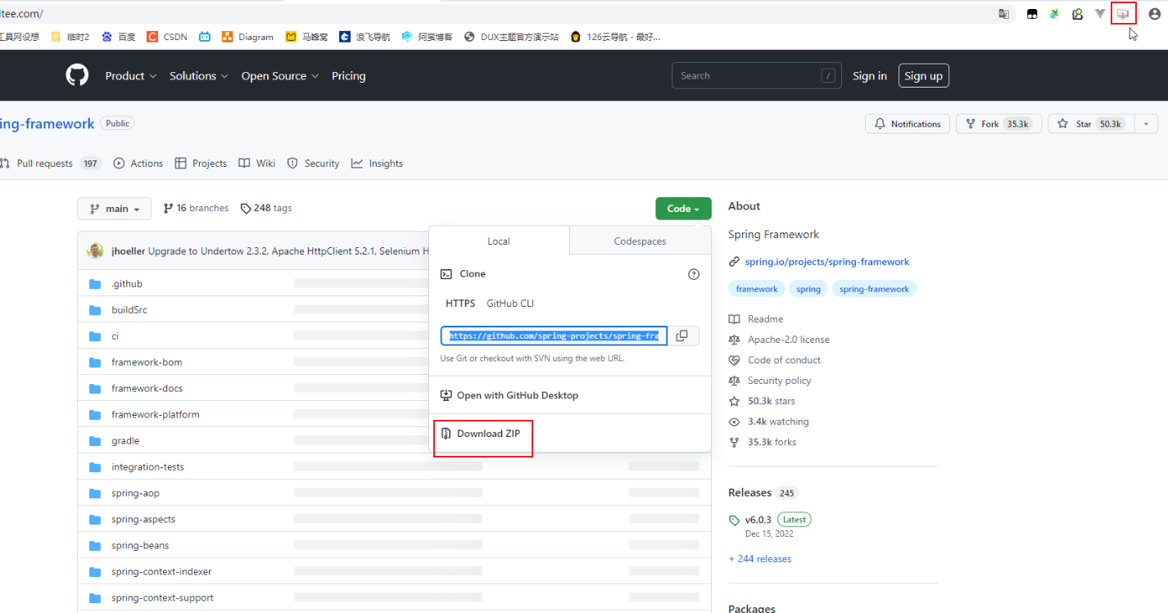Viewport: 1168px width, 613px height.
Task: Click the Notifications button
Action: [908, 124]
